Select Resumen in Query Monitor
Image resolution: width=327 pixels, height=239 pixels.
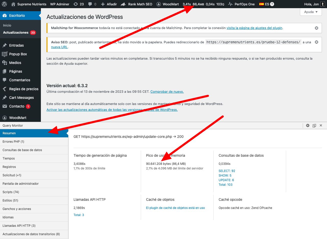(x=34, y=133)
